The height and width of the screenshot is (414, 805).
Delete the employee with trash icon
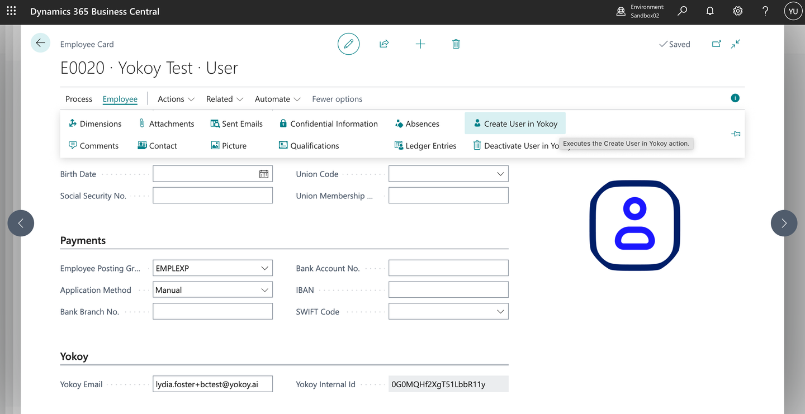456,44
